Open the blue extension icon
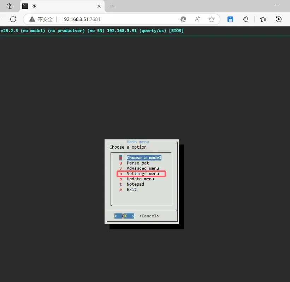 click(x=230, y=19)
